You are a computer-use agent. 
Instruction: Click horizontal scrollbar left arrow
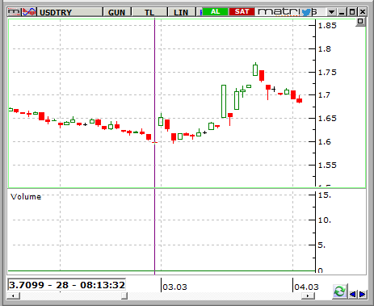(13, 296)
